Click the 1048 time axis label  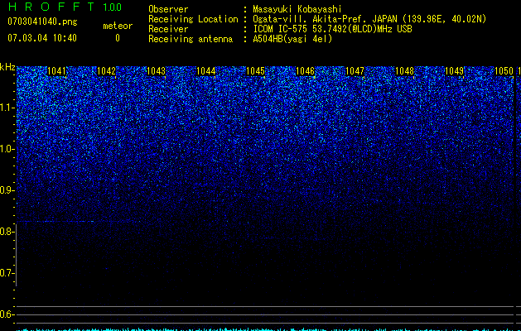click(405, 71)
